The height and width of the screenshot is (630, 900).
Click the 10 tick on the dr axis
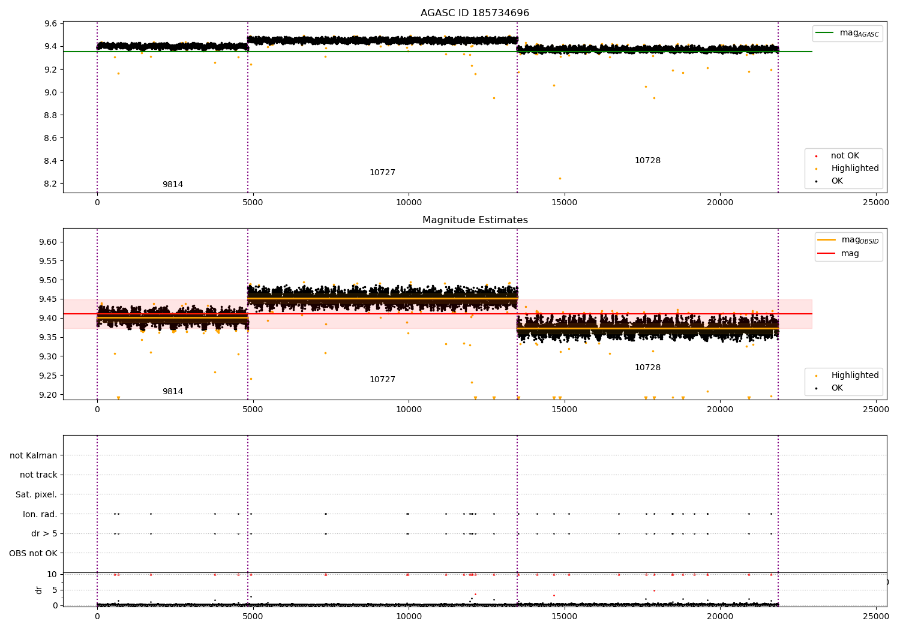click(52, 574)
